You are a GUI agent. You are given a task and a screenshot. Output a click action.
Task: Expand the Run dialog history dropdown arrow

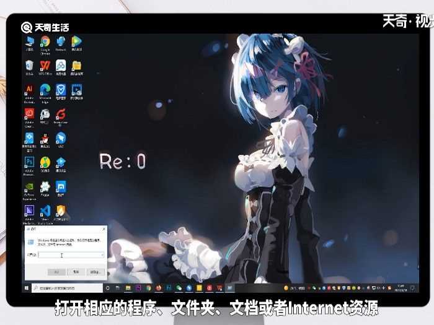(102, 255)
